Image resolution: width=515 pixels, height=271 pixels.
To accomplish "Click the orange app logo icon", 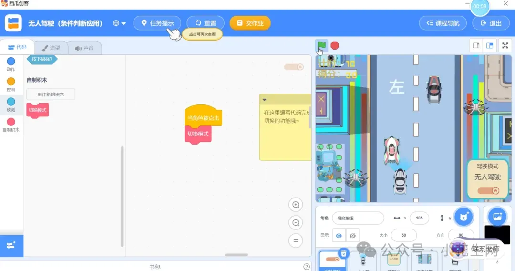I will tap(13, 23).
